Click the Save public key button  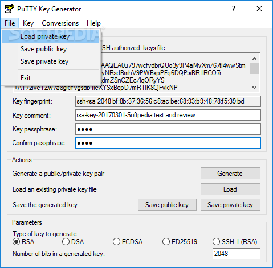[x=167, y=205]
